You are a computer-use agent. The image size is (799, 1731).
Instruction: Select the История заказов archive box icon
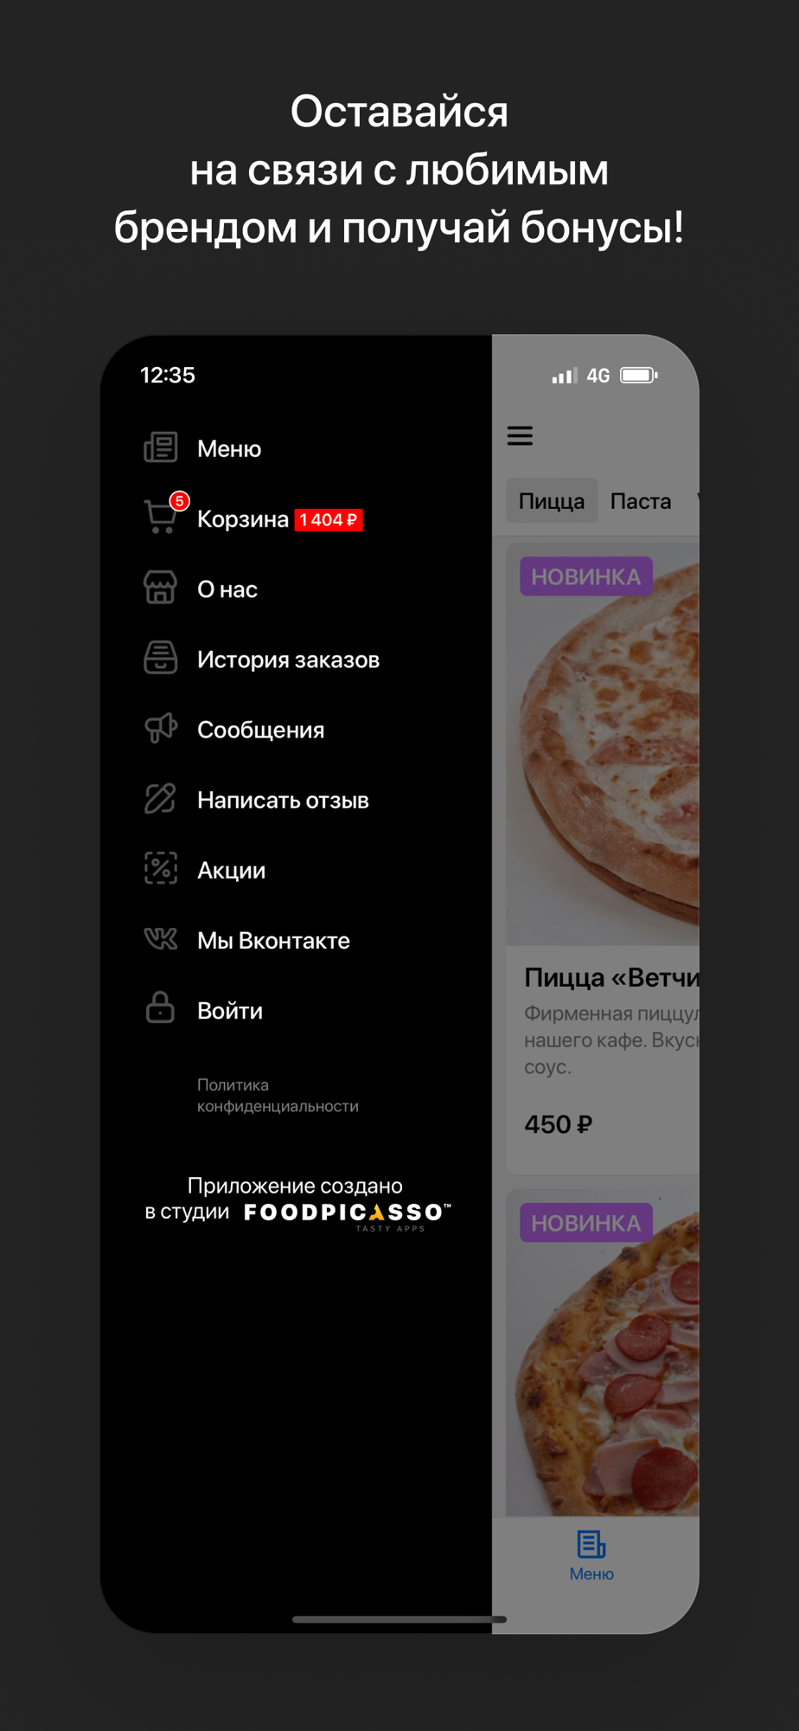click(161, 658)
